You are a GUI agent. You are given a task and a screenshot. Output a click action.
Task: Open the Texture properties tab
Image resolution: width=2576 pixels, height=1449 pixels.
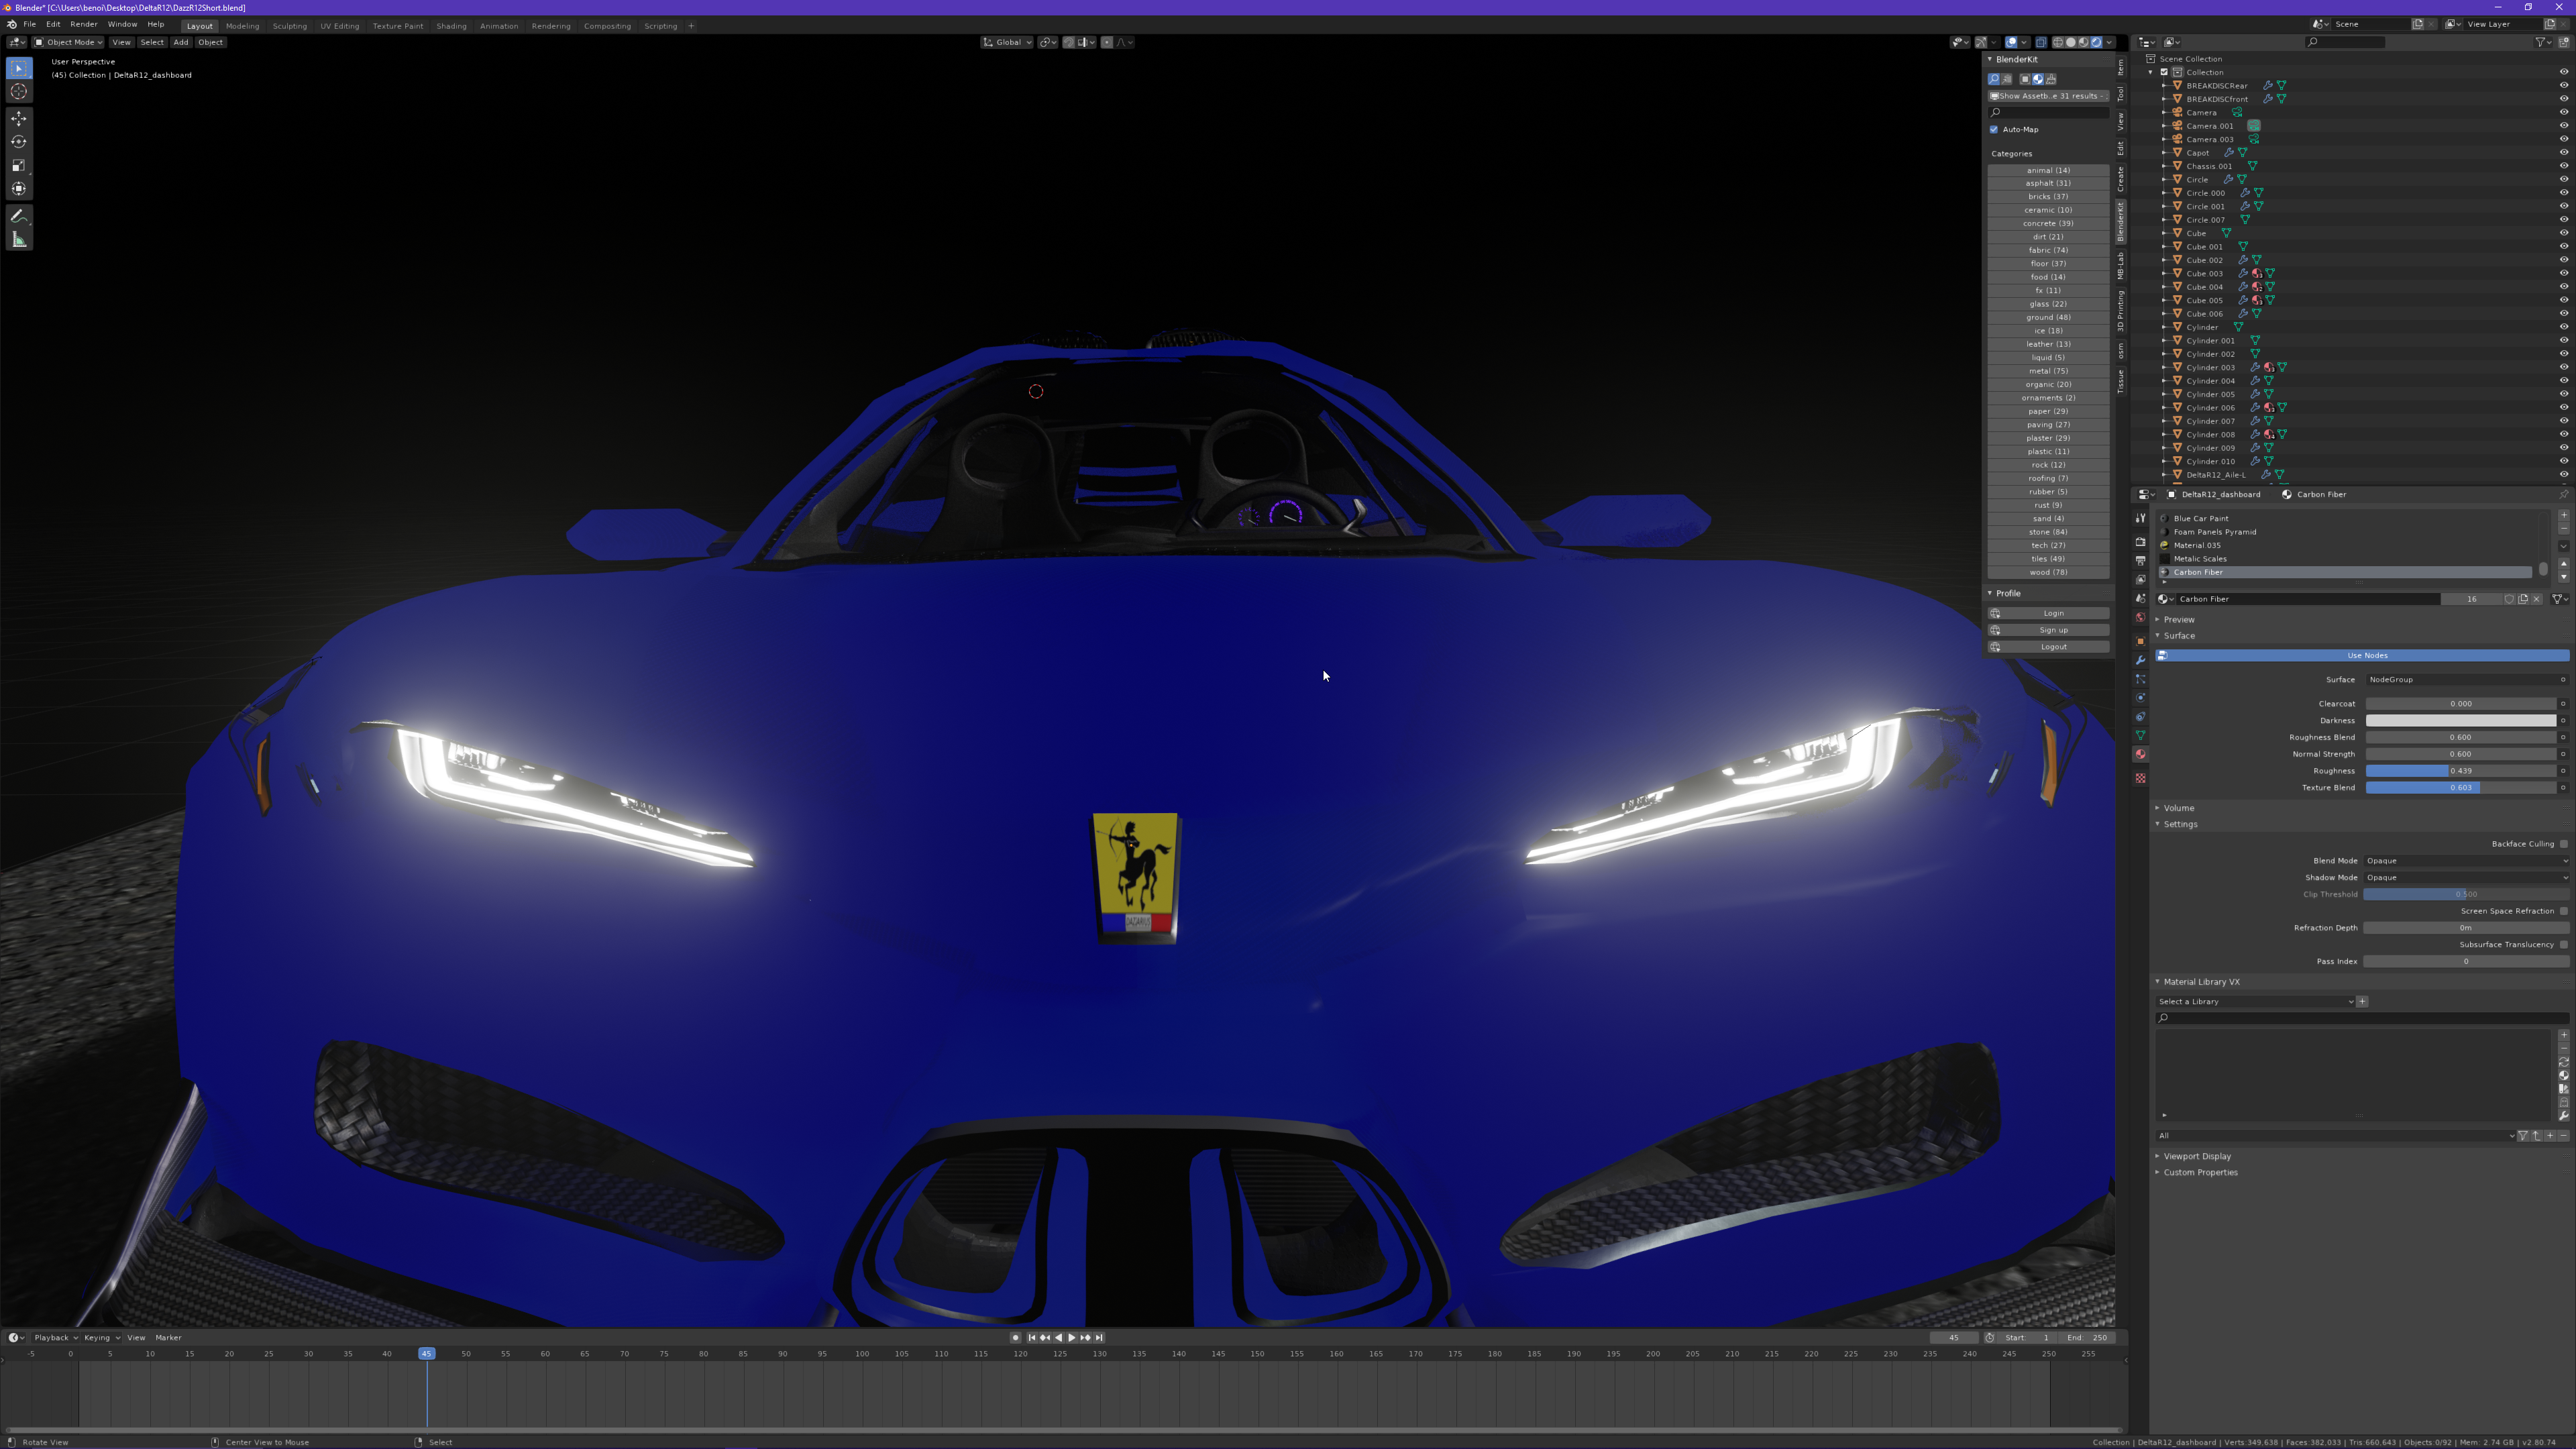pos(2140,778)
